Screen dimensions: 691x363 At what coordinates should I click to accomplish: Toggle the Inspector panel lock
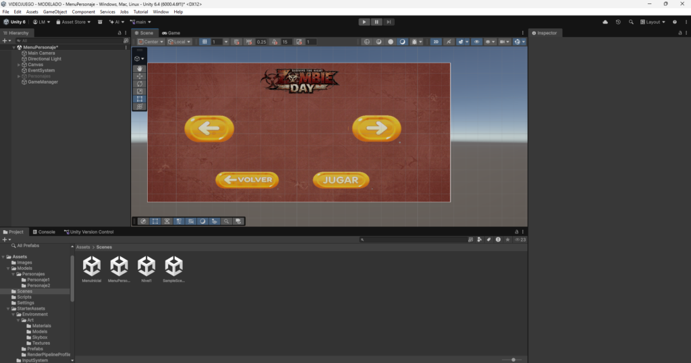680,33
